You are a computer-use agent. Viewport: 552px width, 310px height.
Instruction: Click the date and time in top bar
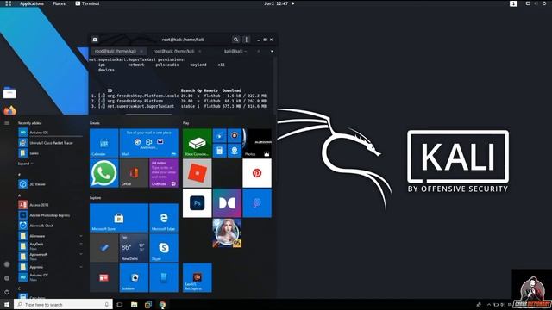click(x=276, y=3)
